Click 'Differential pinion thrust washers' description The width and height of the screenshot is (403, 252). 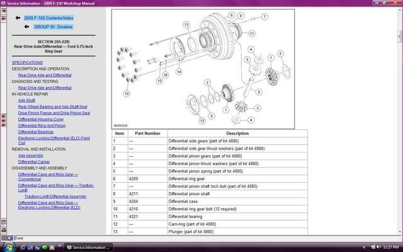click(x=213, y=164)
